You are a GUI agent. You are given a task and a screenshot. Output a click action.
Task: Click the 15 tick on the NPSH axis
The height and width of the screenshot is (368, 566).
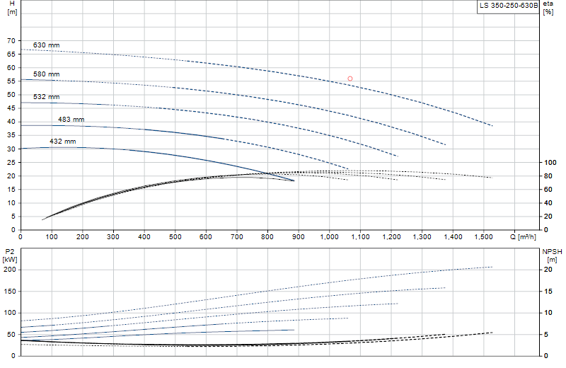(548, 292)
